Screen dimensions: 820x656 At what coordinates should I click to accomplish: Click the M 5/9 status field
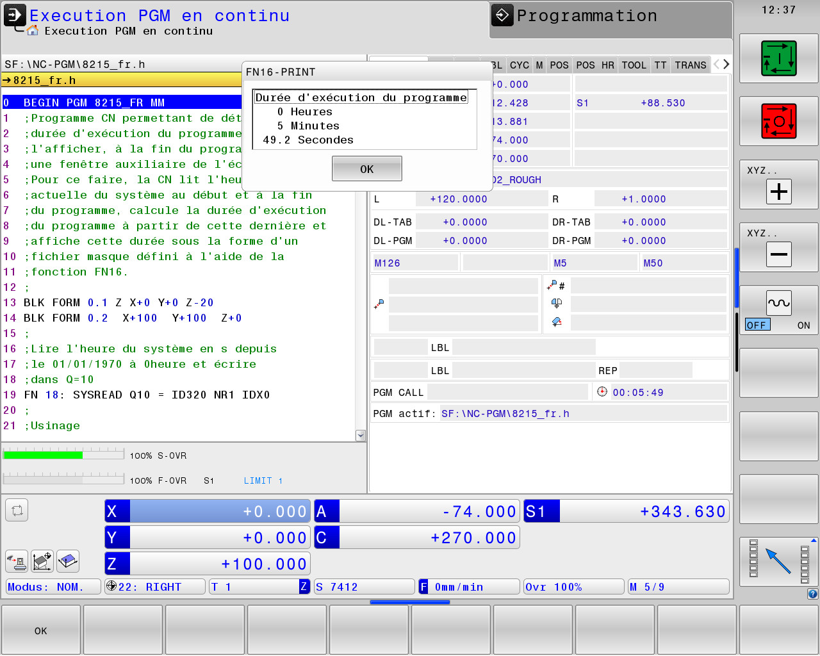point(678,587)
